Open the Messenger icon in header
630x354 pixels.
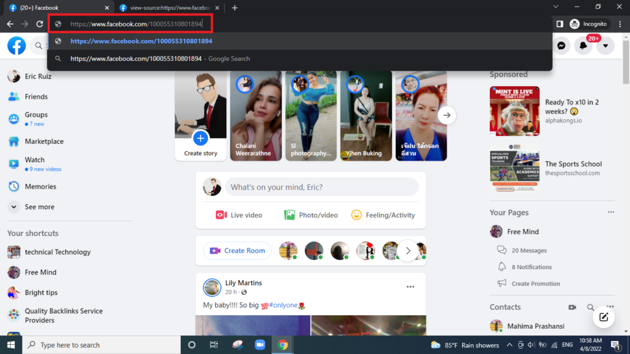tap(561, 45)
